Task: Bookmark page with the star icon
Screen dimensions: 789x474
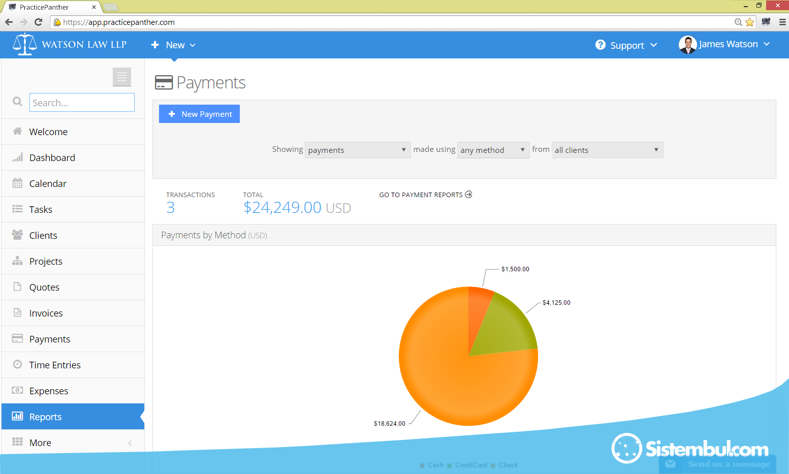Action: (x=749, y=22)
